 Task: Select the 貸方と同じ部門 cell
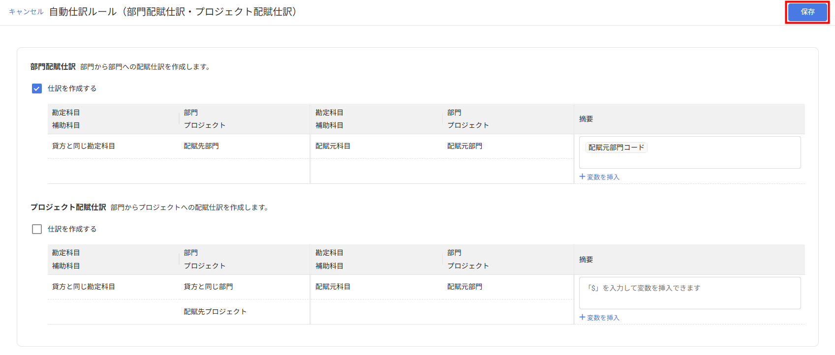tap(208, 287)
